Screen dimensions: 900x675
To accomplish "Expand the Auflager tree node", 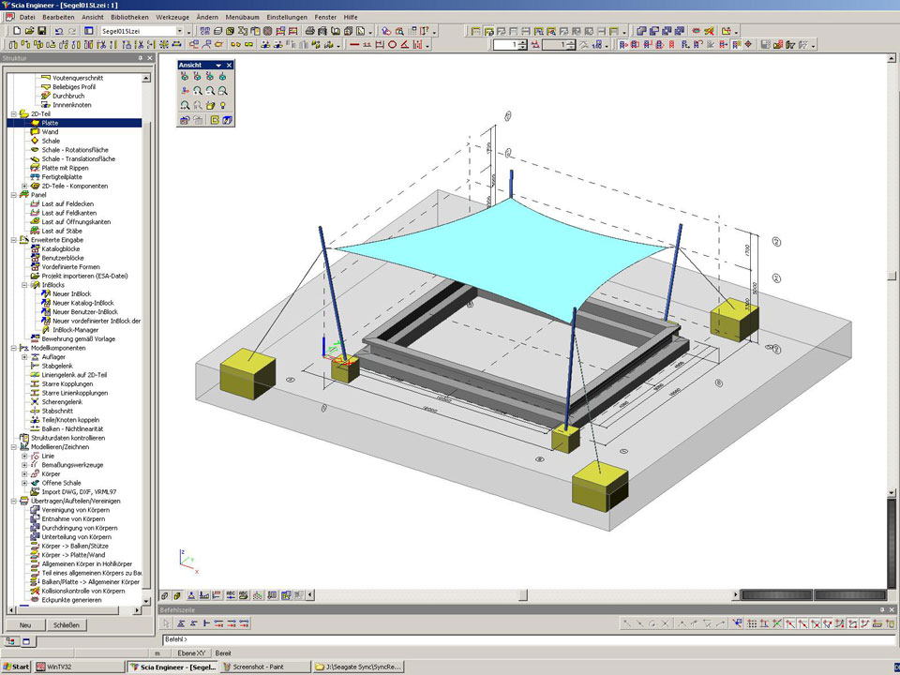I will pyautogui.click(x=24, y=357).
